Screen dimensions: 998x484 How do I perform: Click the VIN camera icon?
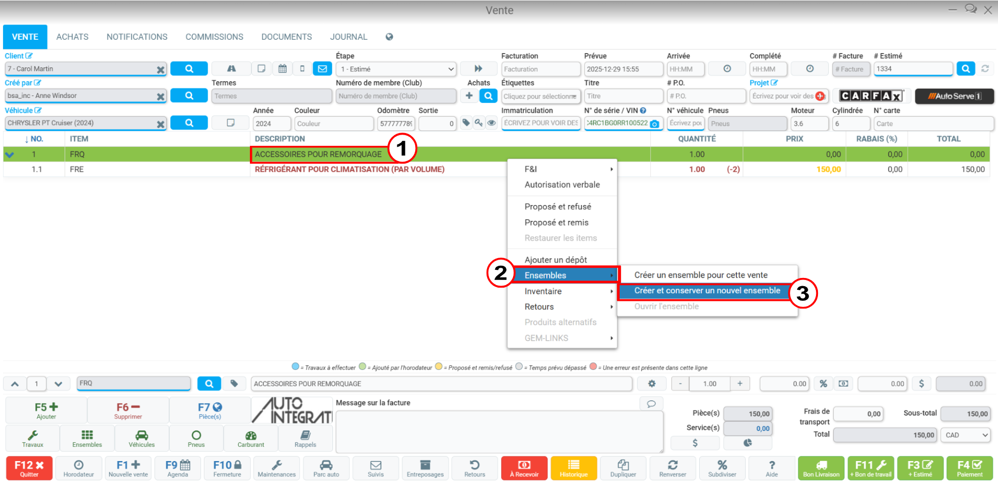click(x=654, y=124)
